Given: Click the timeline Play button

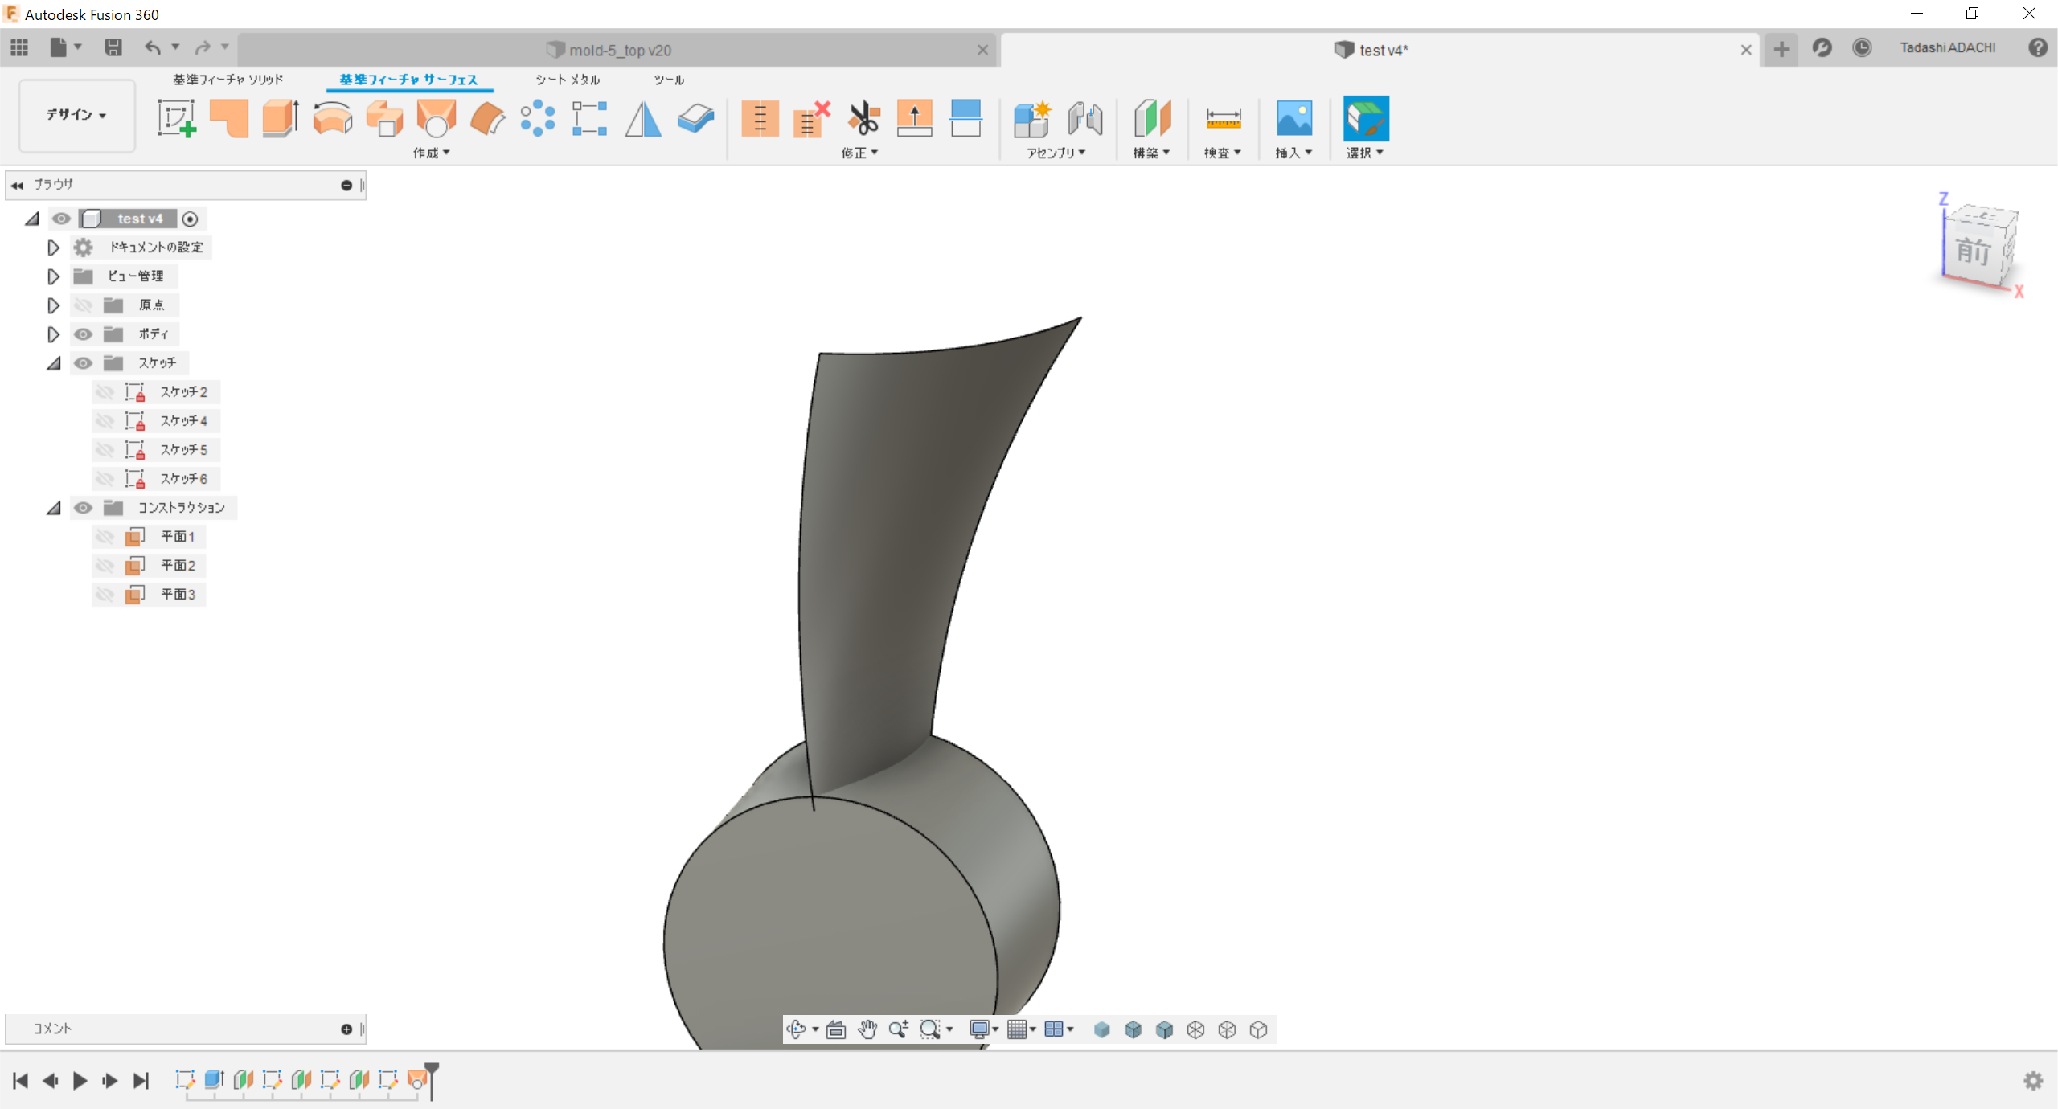Looking at the screenshot, I should point(80,1081).
